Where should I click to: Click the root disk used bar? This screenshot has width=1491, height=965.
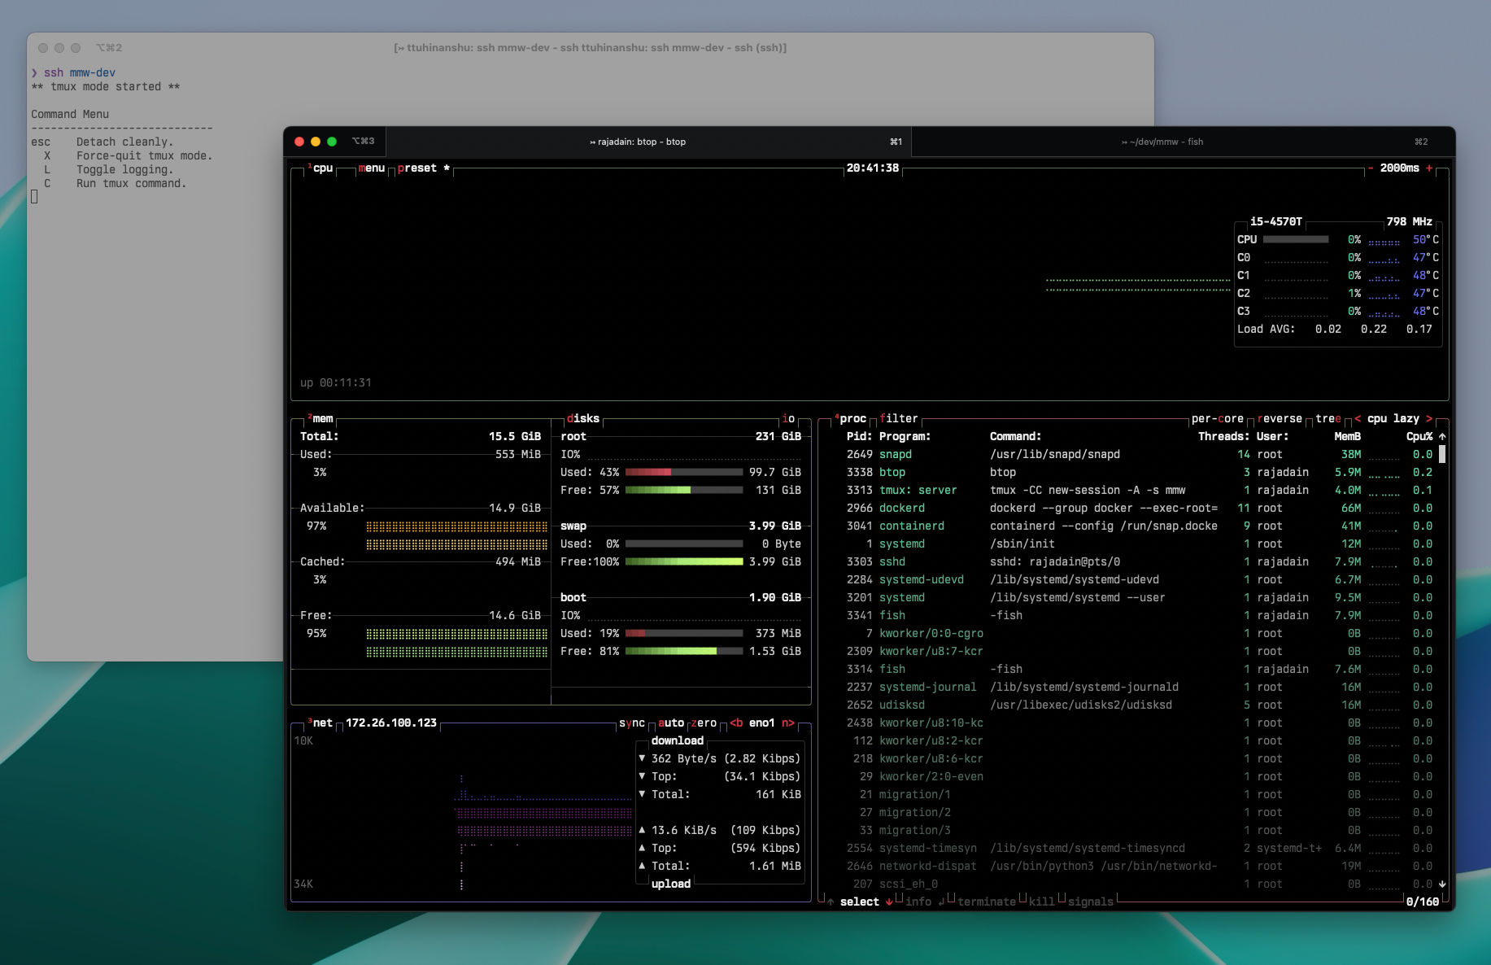(x=684, y=473)
